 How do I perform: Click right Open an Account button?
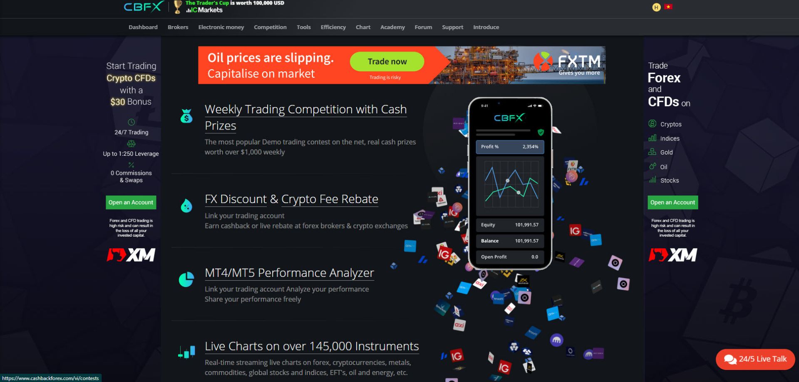(x=672, y=202)
